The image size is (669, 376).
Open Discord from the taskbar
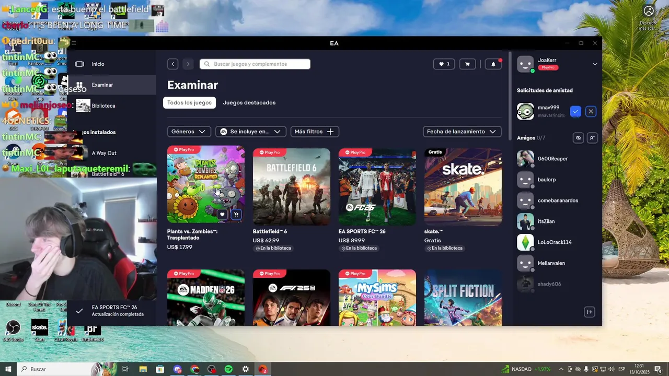coord(178,369)
